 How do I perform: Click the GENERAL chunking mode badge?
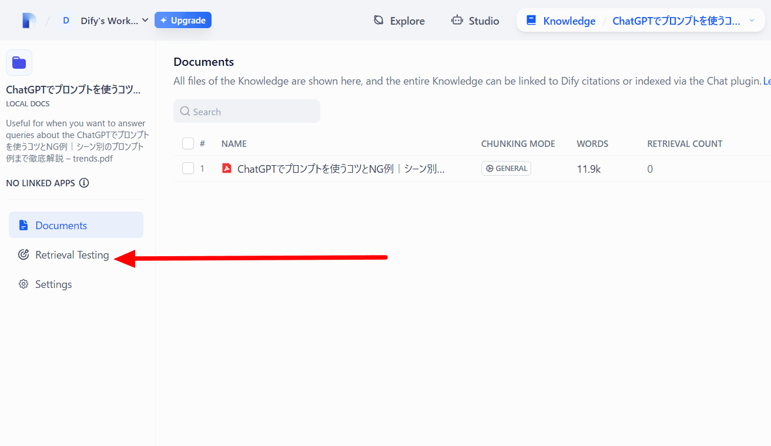(506, 169)
